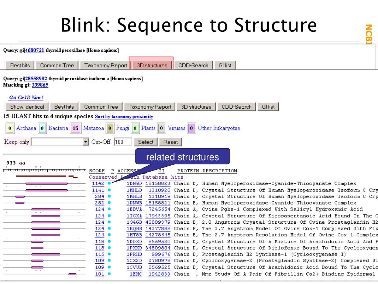The width and height of the screenshot is (378, 284).
Task: Open the top Best hits tab
Action: 20,65
